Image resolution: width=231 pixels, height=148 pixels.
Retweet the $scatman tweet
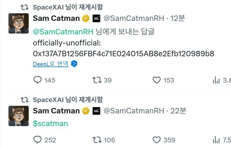pyautogui.click(x=97, y=140)
